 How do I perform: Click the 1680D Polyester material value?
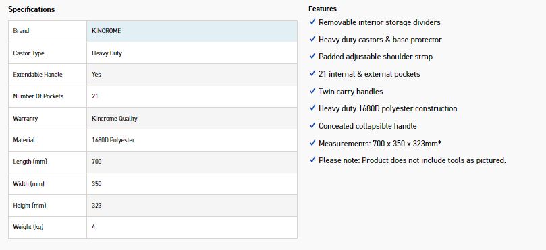coord(113,139)
